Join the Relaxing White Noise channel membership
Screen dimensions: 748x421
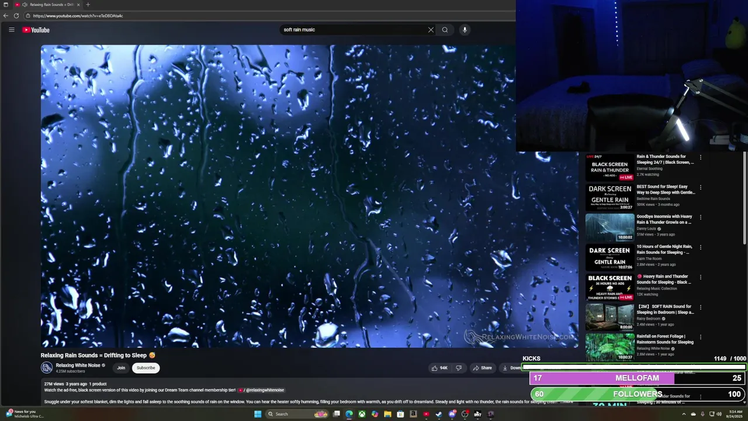(x=121, y=368)
